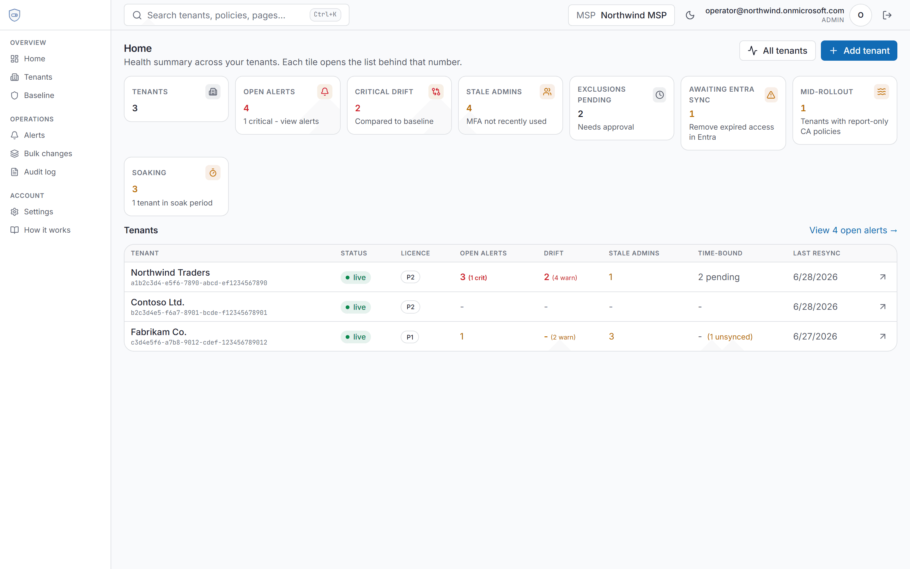The image size is (910, 569).
Task: Click the P2 licence badge for Northwind Traders
Action: click(410, 277)
